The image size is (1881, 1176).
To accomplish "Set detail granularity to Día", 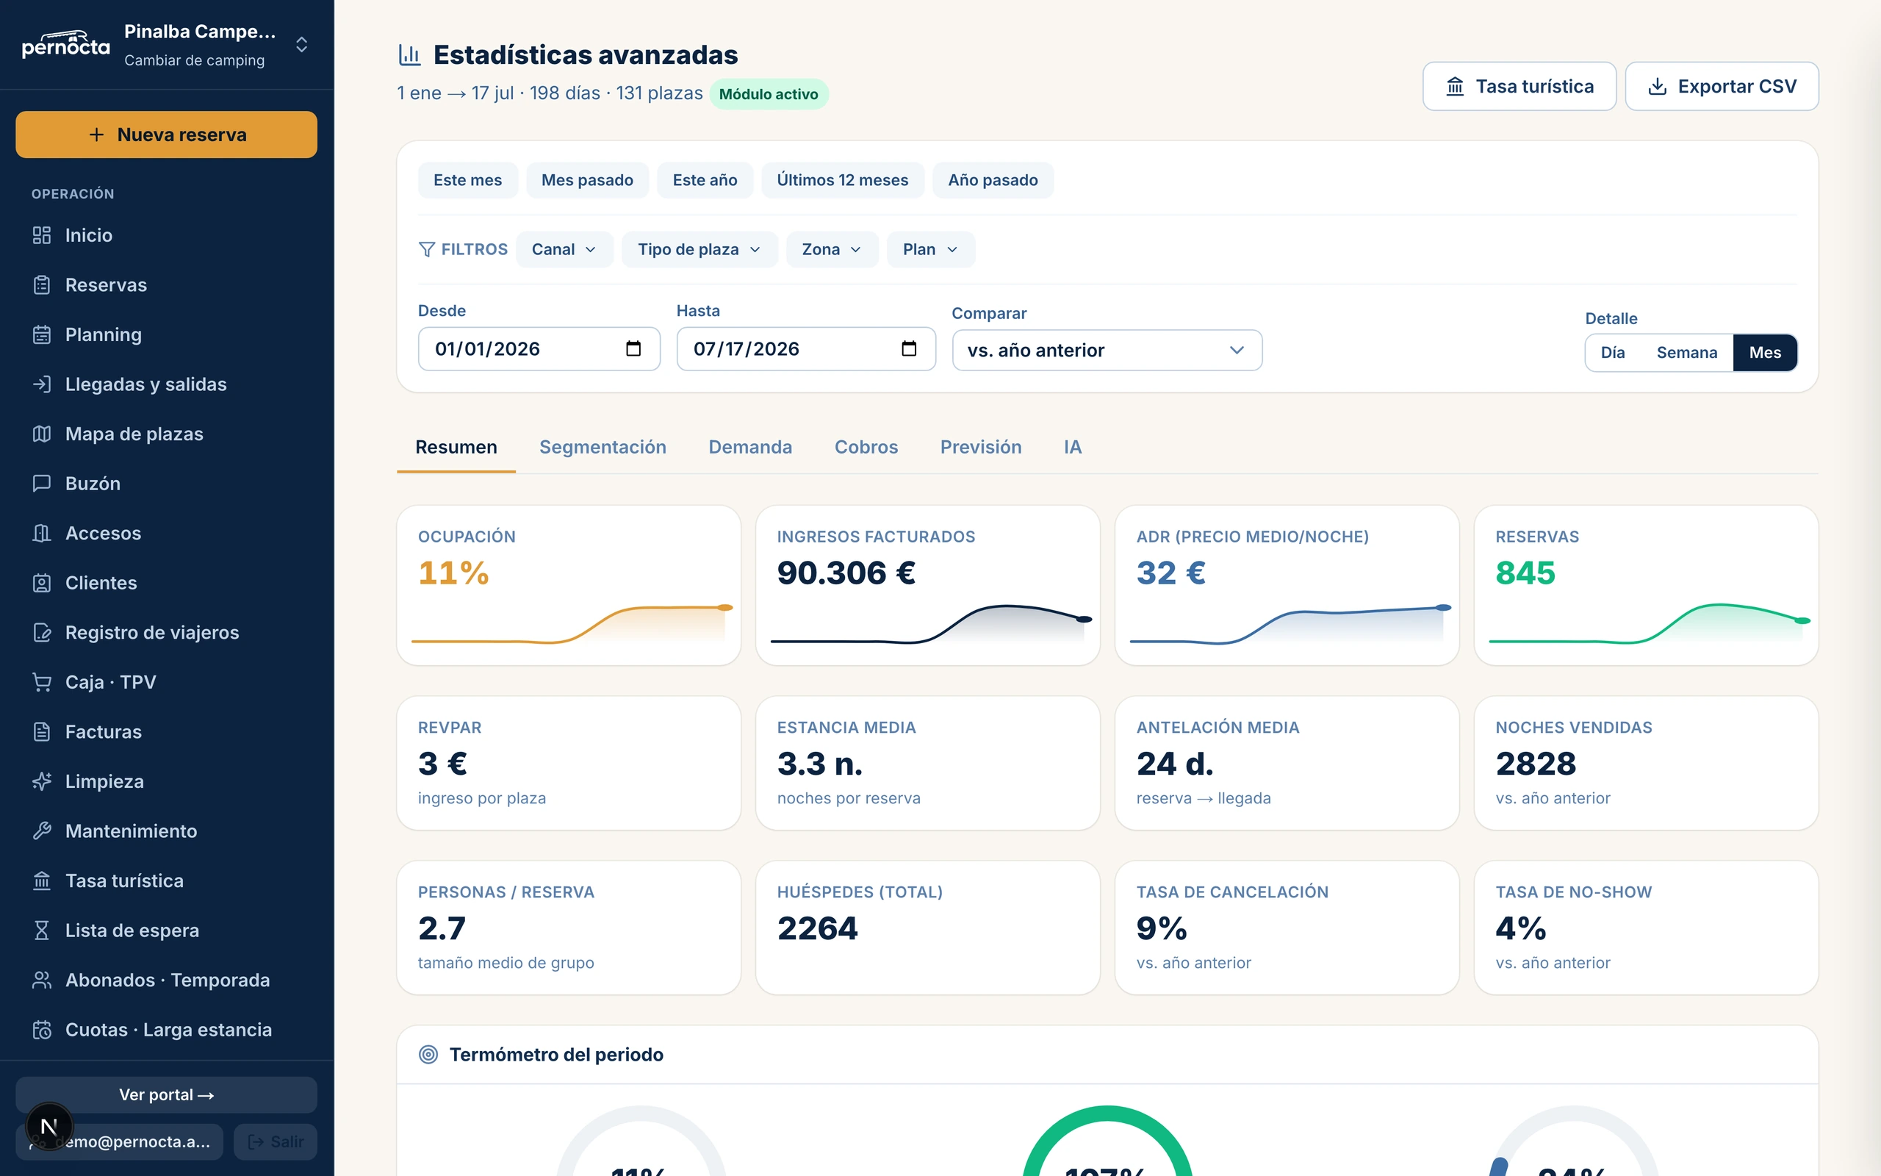I will click(x=1613, y=353).
